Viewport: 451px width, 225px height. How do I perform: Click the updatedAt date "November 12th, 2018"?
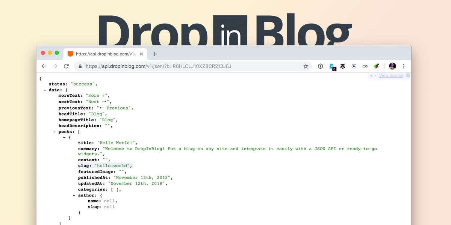click(x=137, y=184)
